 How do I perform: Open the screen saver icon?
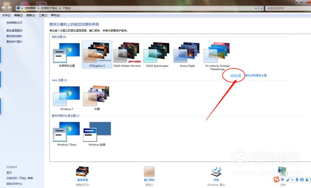283,171
